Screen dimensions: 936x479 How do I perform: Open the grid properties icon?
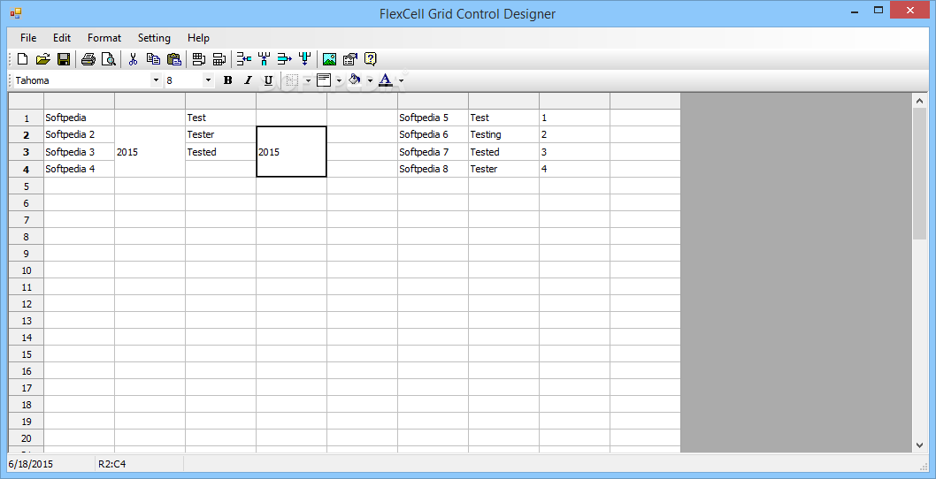click(x=349, y=59)
